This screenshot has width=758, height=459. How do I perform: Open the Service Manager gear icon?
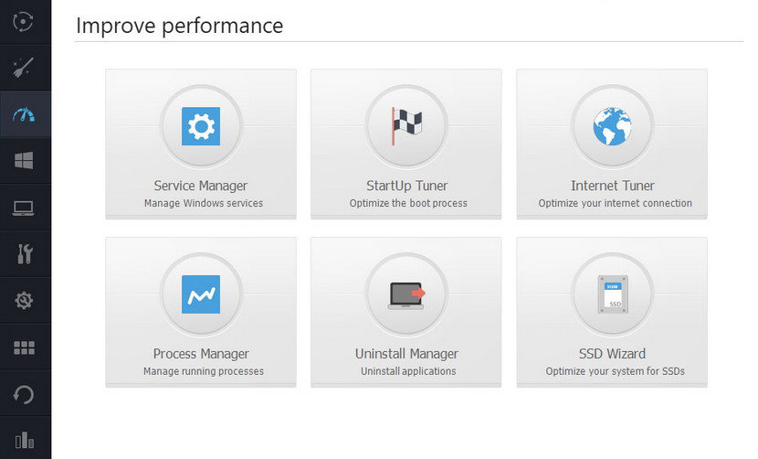[x=201, y=126]
